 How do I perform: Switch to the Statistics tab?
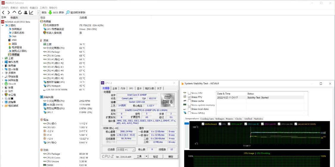click(x=258, y=119)
